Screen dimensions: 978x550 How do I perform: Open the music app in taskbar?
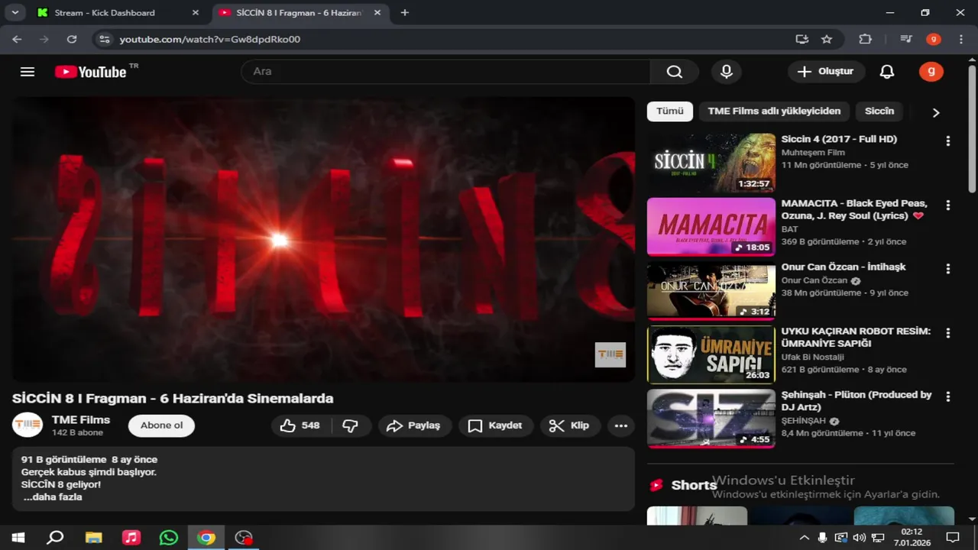pyautogui.click(x=131, y=537)
